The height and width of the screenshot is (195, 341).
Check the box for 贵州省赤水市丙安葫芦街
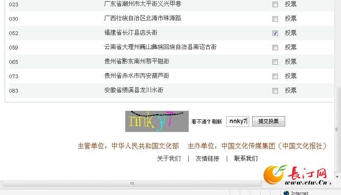tap(275, 76)
